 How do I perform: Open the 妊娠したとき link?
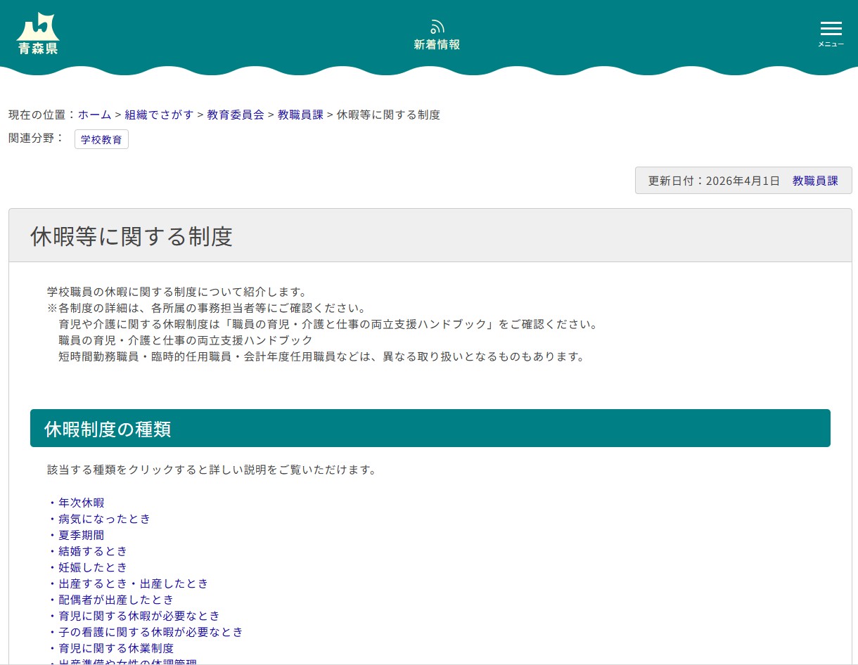[92, 567]
